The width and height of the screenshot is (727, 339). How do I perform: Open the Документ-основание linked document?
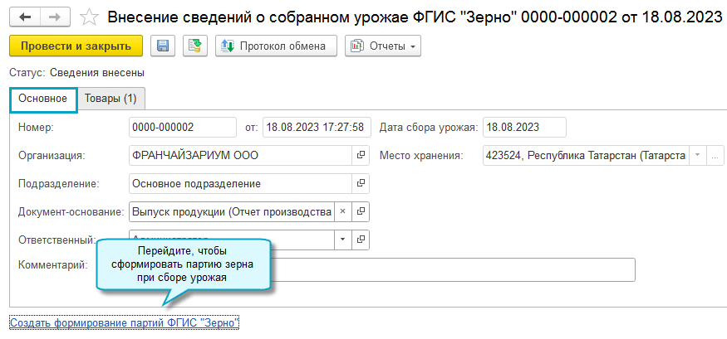coord(361,211)
